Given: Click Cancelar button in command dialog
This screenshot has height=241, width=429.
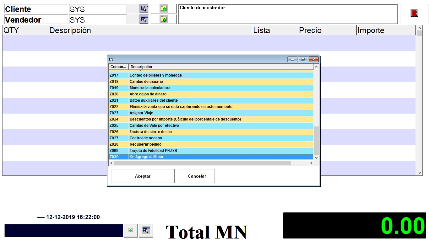Looking at the screenshot, I should point(197,176).
